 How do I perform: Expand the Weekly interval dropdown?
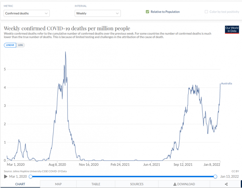click(x=97, y=13)
